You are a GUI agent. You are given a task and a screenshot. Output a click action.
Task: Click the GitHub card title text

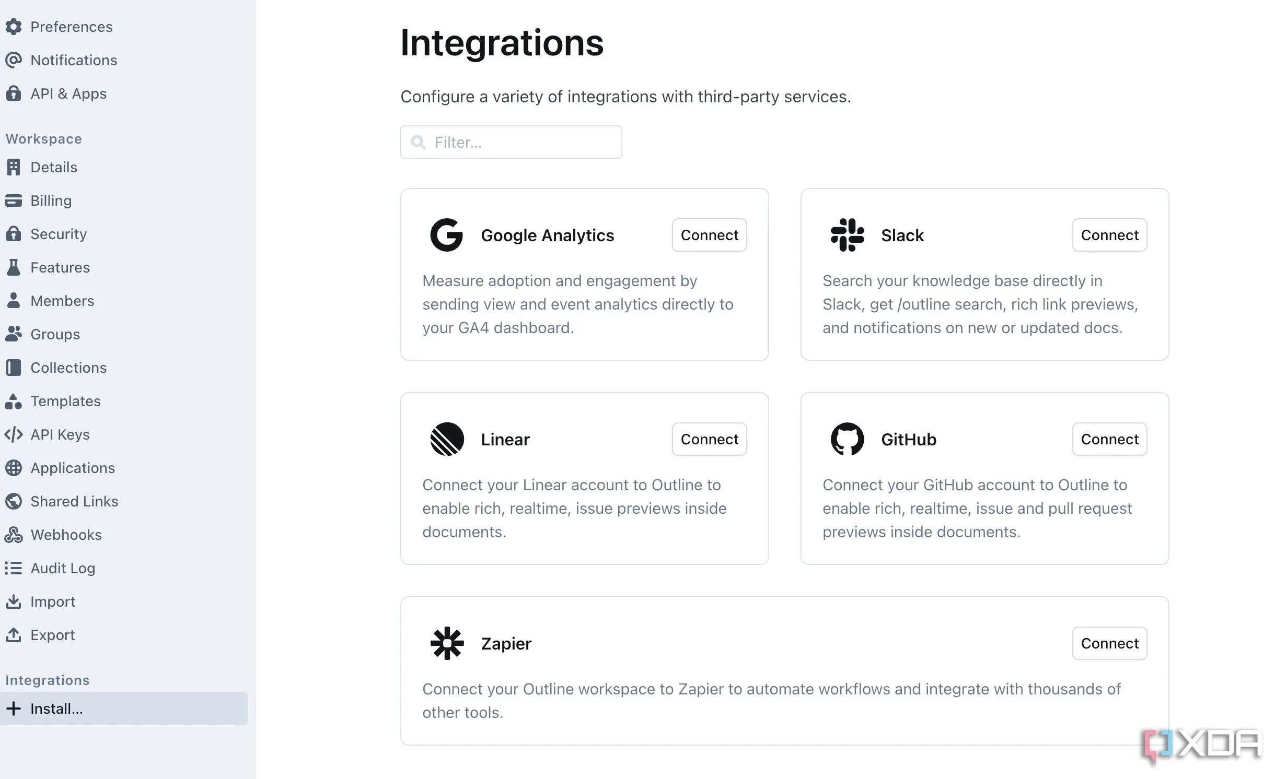909,440
